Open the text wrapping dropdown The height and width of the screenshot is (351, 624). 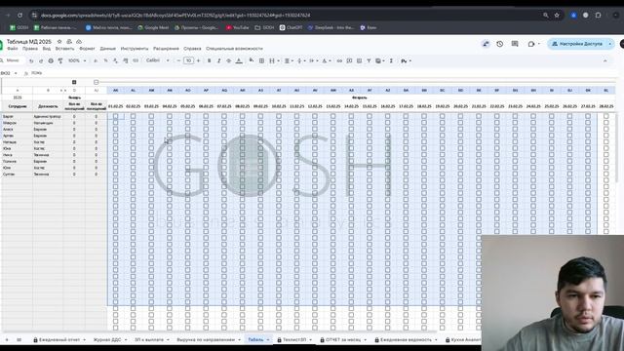pos(313,60)
